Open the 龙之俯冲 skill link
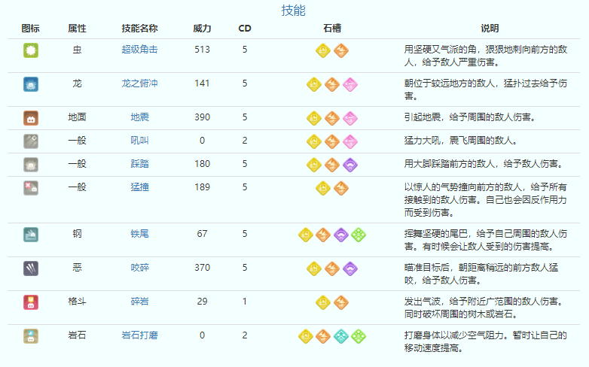The height and width of the screenshot is (367, 589). 140,83
